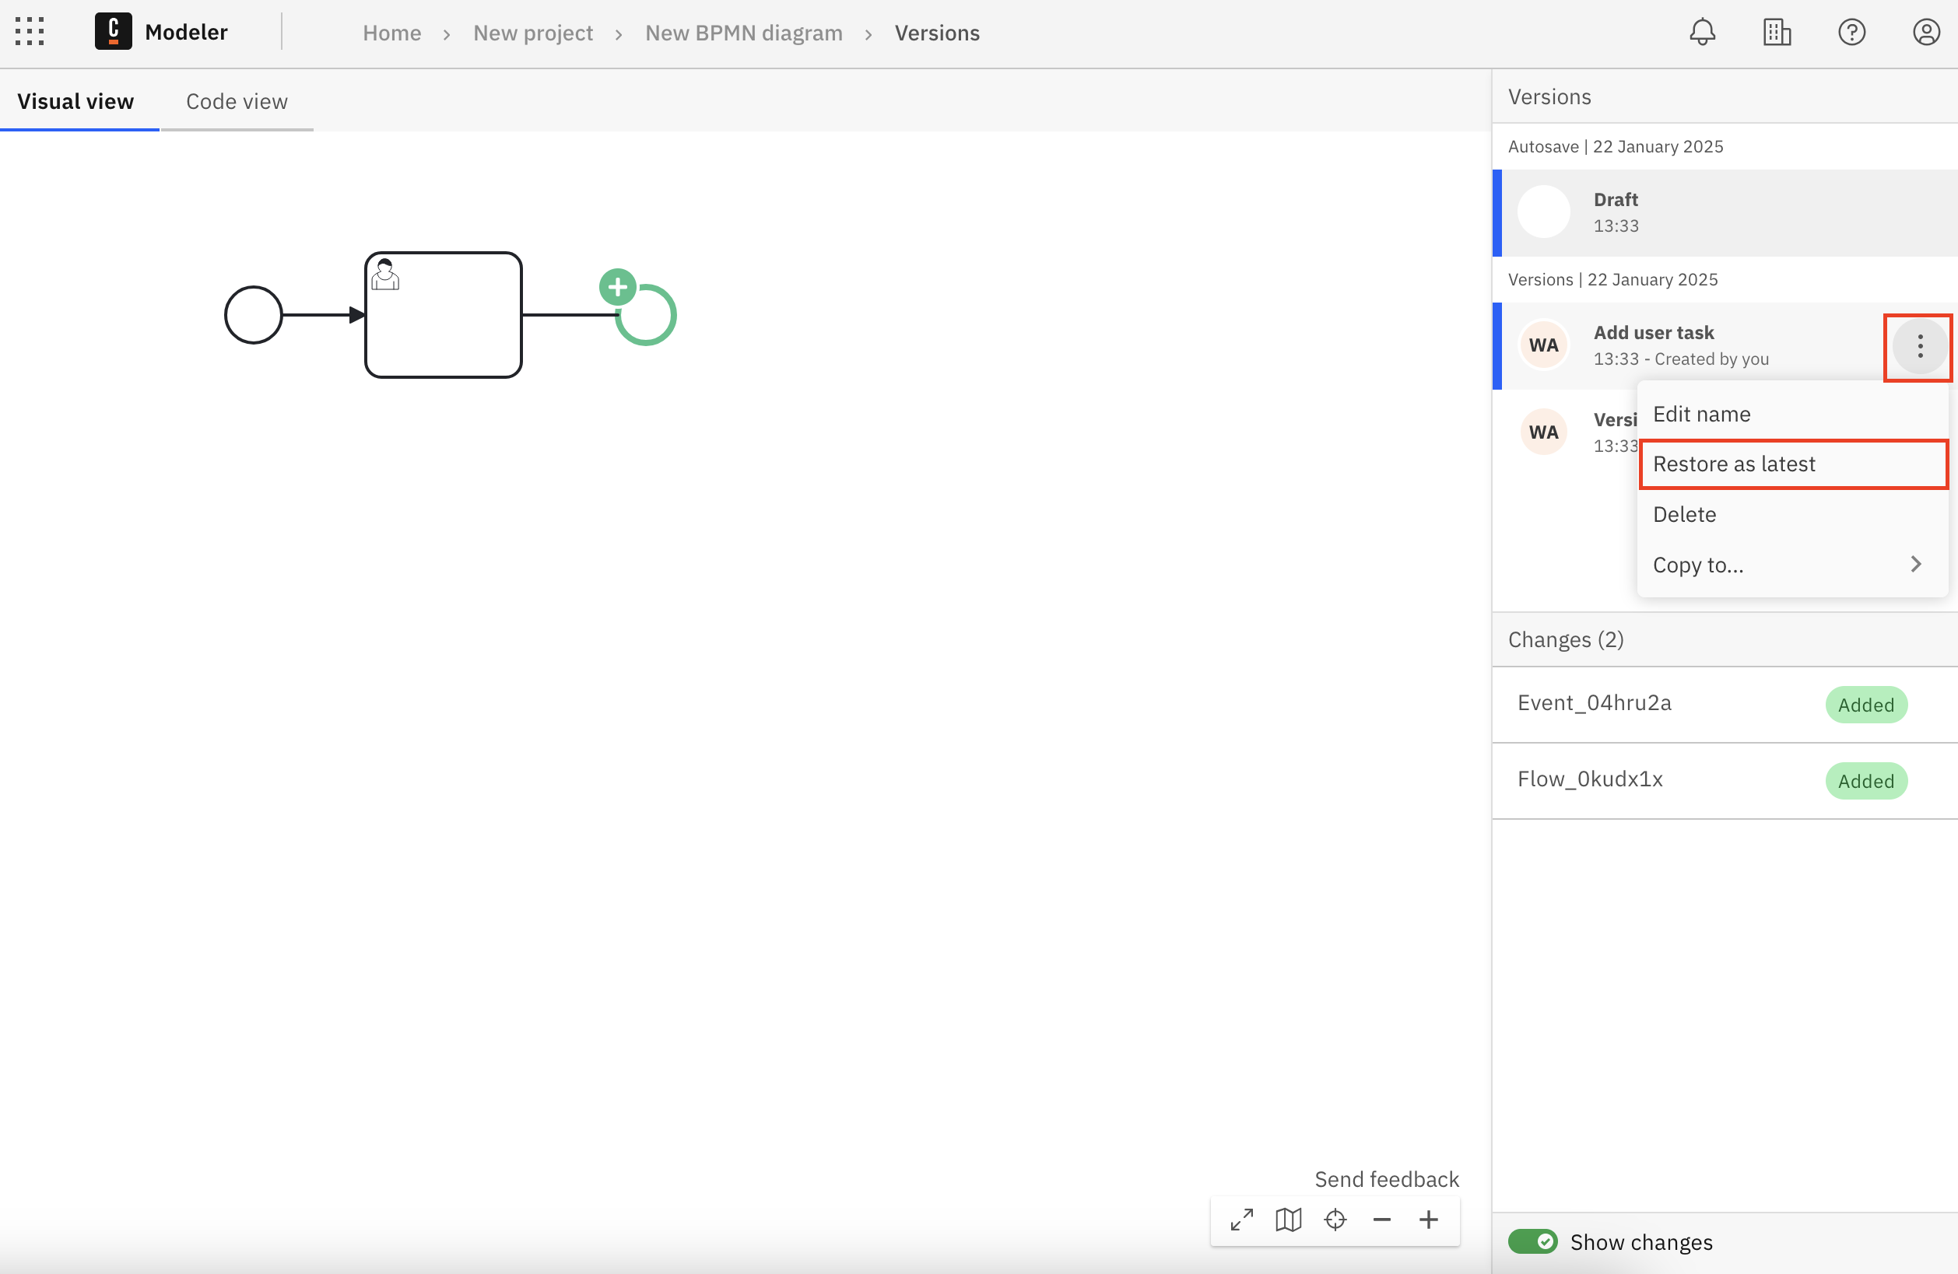Click the Versions panel heading
The height and width of the screenshot is (1274, 1958).
[1549, 97]
